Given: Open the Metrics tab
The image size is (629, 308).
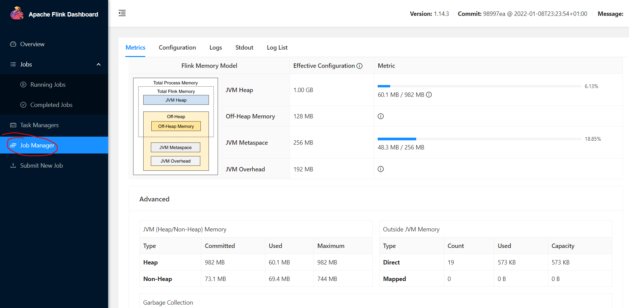Looking at the screenshot, I should pos(135,48).
